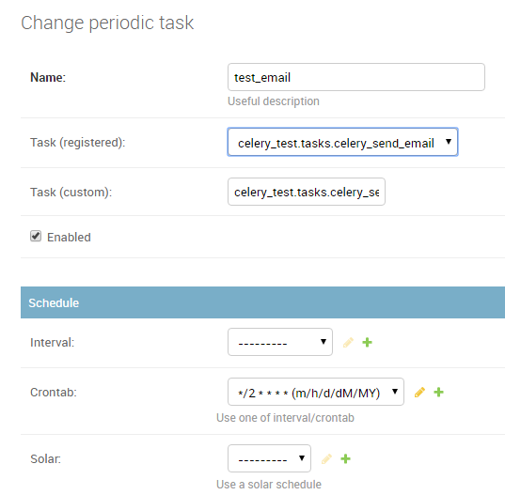Viewport: 505px width, 495px height.
Task: Focus the Task (custom) text field
Action: [x=307, y=192]
